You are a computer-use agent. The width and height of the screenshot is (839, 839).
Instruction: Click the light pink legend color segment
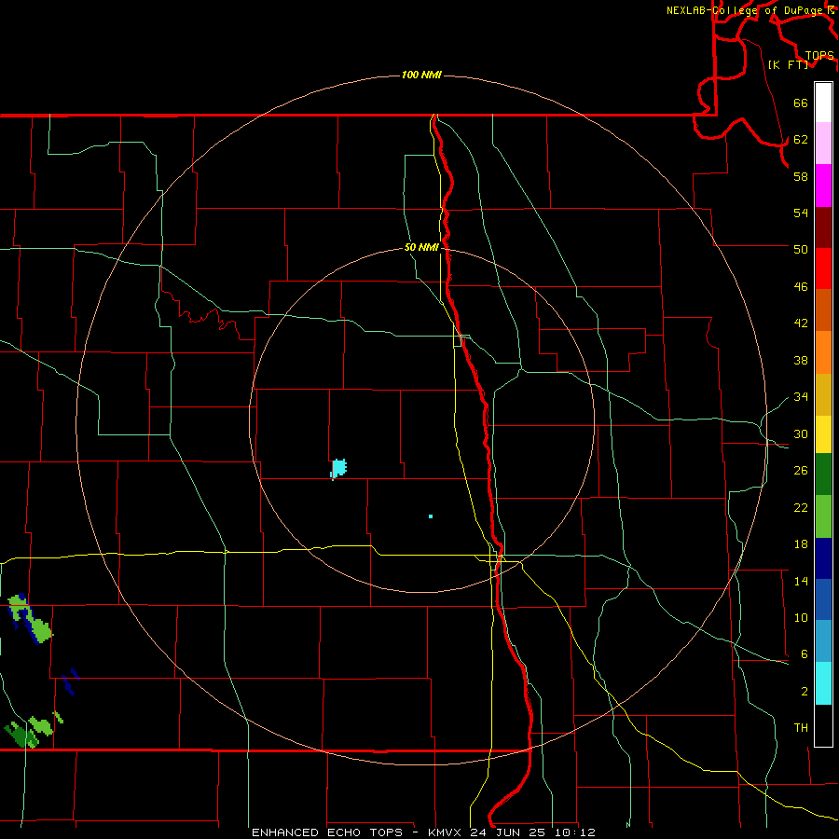(823, 144)
